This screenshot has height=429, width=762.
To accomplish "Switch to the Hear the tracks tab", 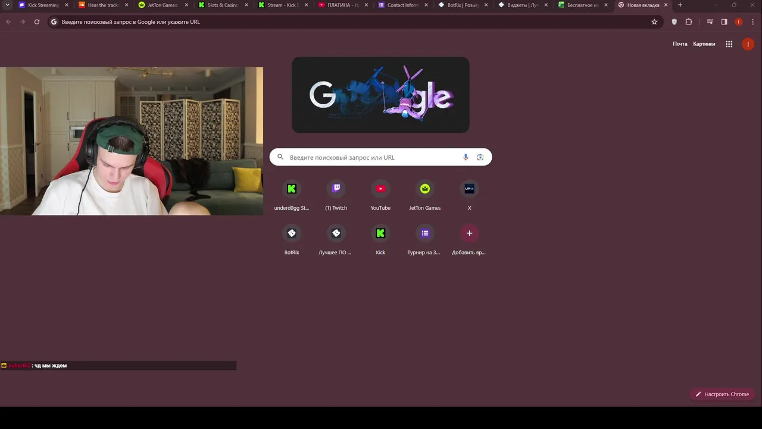I will tap(103, 5).
